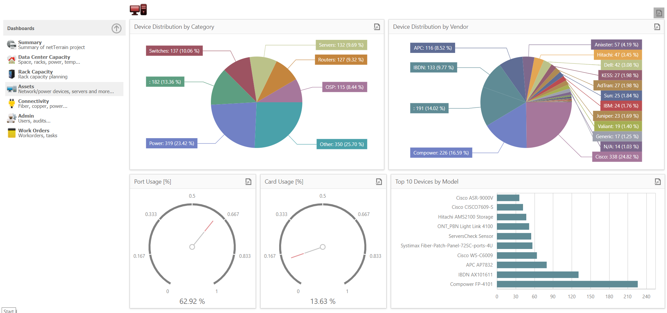Export the Top 10 Devices by Model chart
The width and height of the screenshot is (667, 313).
(x=658, y=182)
